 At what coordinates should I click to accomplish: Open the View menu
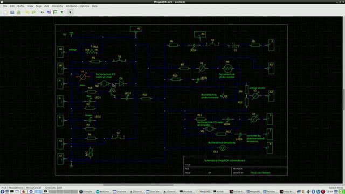tap(30, 6)
